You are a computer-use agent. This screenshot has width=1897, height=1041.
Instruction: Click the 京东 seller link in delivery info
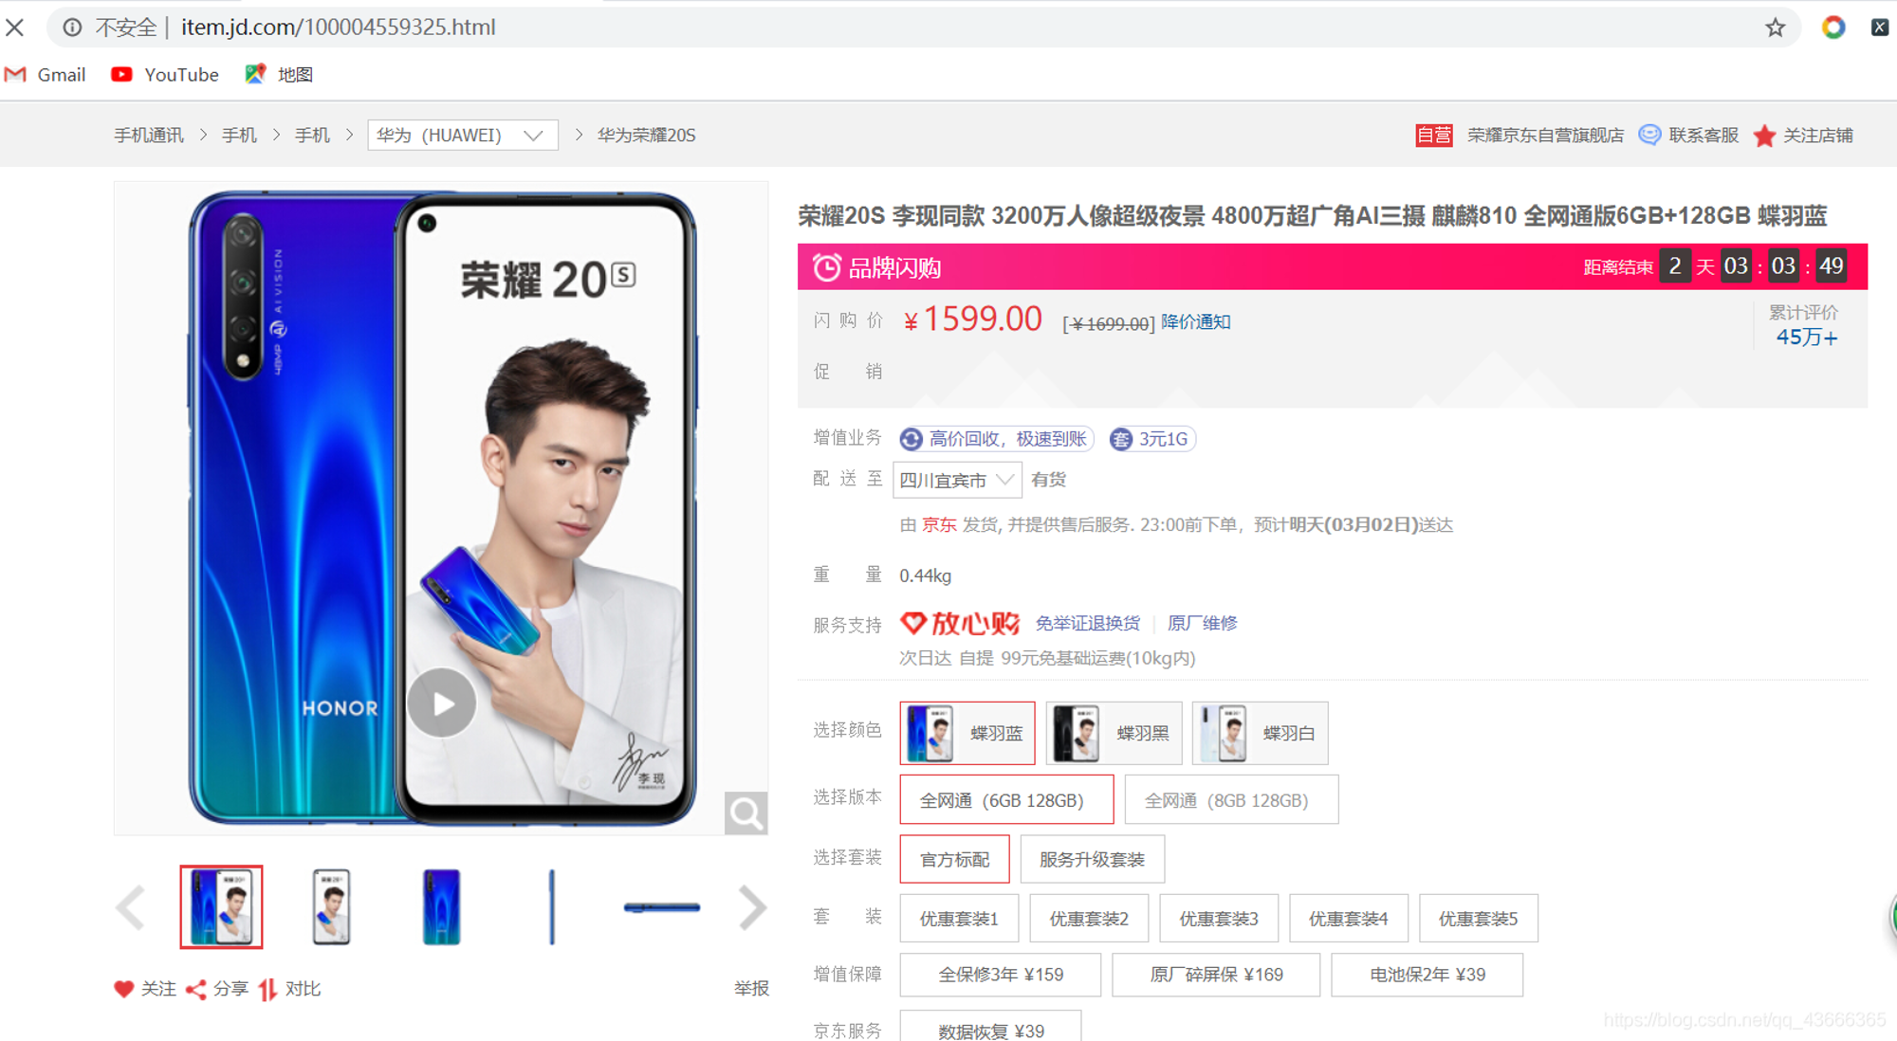[x=939, y=524]
